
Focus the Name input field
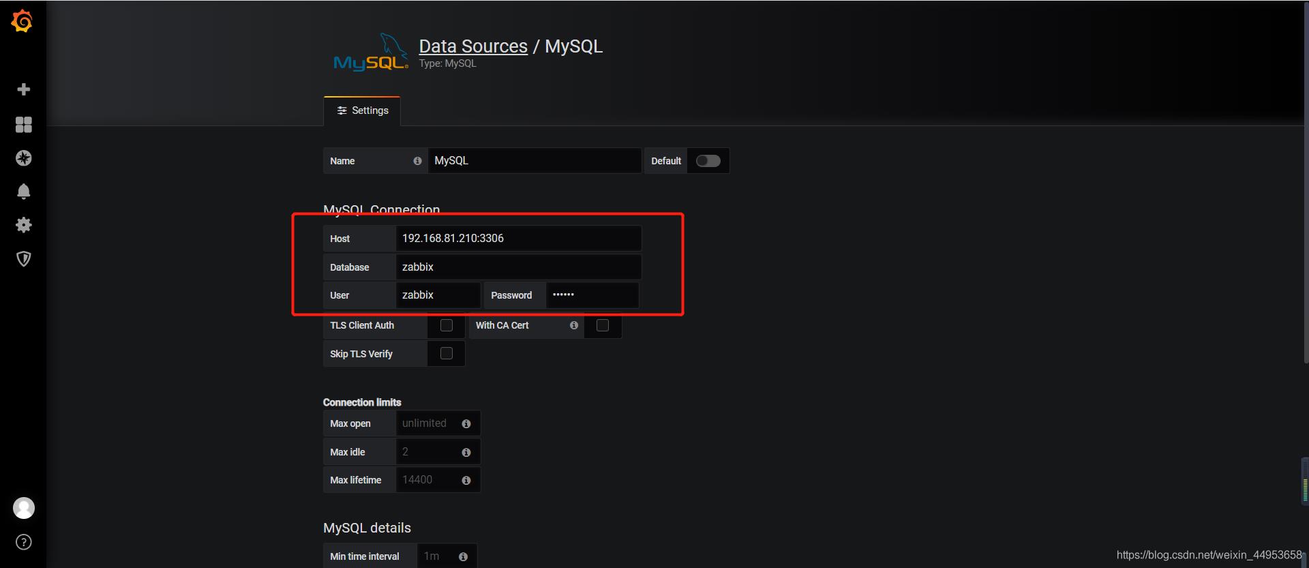pyautogui.click(x=535, y=161)
